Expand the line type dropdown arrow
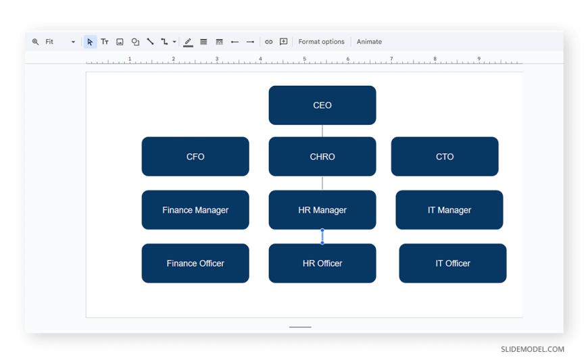This screenshot has width=588, height=364. tap(174, 42)
